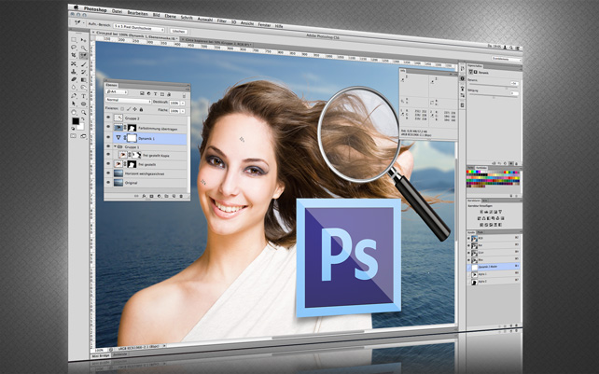Open the Deckkraft opacity dropdown arrow
The width and height of the screenshot is (599, 374).
click(183, 104)
